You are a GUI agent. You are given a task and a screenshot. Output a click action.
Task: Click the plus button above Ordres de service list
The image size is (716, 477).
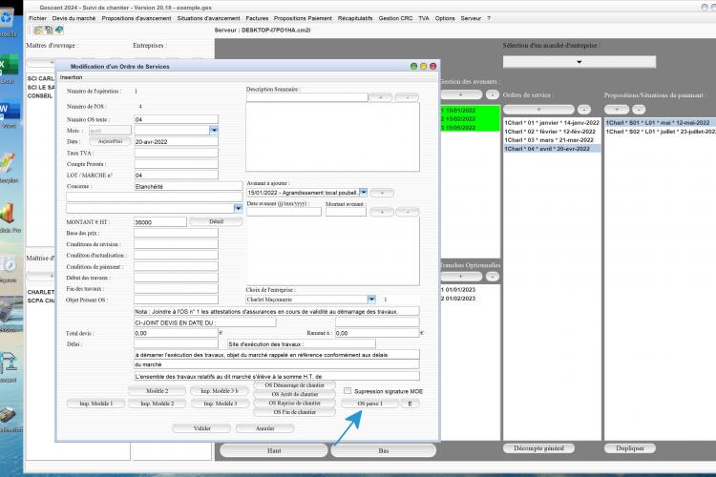[538, 110]
